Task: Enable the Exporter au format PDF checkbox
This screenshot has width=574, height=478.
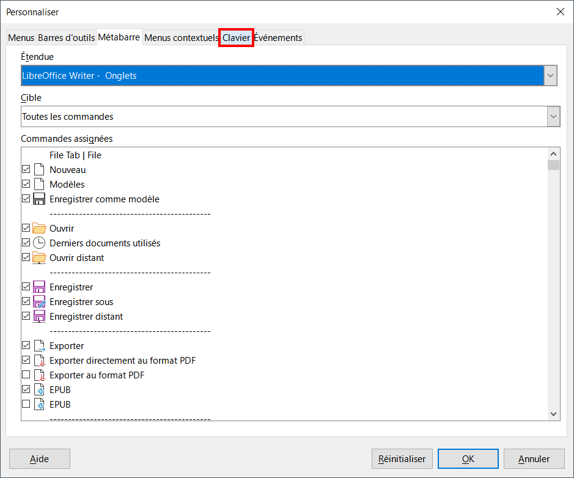Action: 26,375
